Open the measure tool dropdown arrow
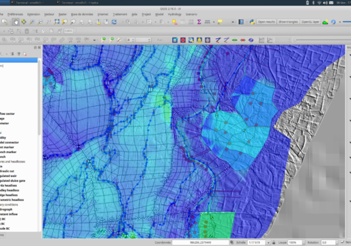Viewport: 351px width, 246px height. (214, 22)
